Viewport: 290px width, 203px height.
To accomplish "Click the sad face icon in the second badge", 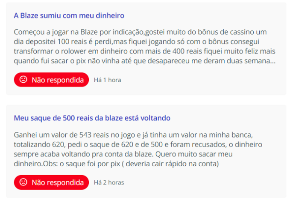I will coord(23,182).
